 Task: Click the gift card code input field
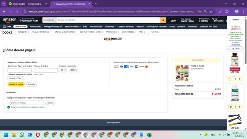27,103
